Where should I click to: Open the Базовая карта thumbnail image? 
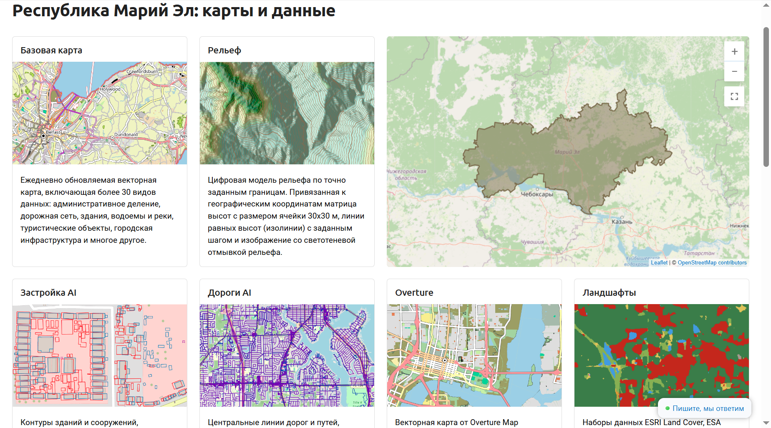click(x=100, y=113)
